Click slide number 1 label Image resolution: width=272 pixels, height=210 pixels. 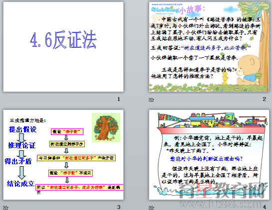(118, 99)
